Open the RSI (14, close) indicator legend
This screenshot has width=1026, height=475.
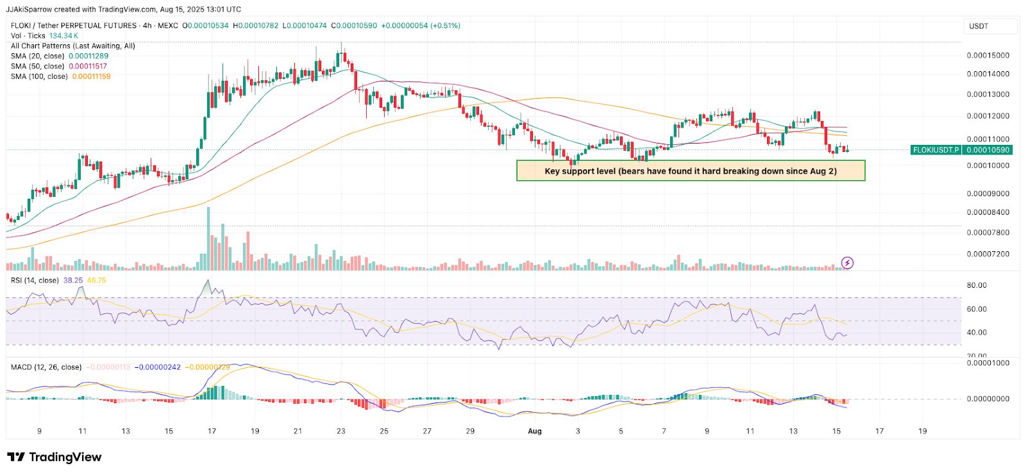click(x=35, y=281)
